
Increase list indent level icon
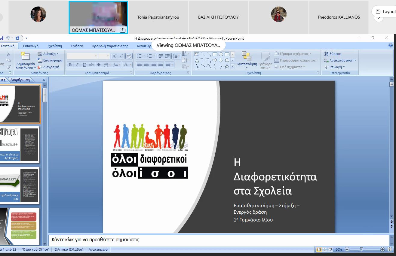(168, 56)
